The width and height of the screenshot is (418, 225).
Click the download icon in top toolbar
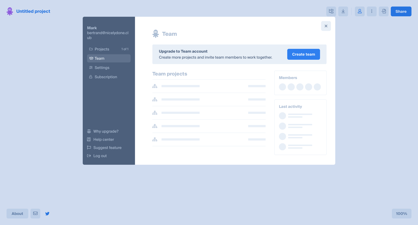tap(343, 11)
